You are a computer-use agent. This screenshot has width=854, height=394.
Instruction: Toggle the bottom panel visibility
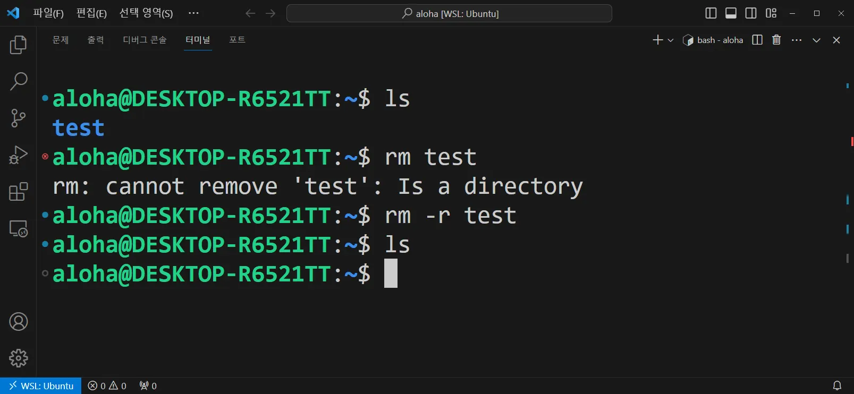[731, 13]
